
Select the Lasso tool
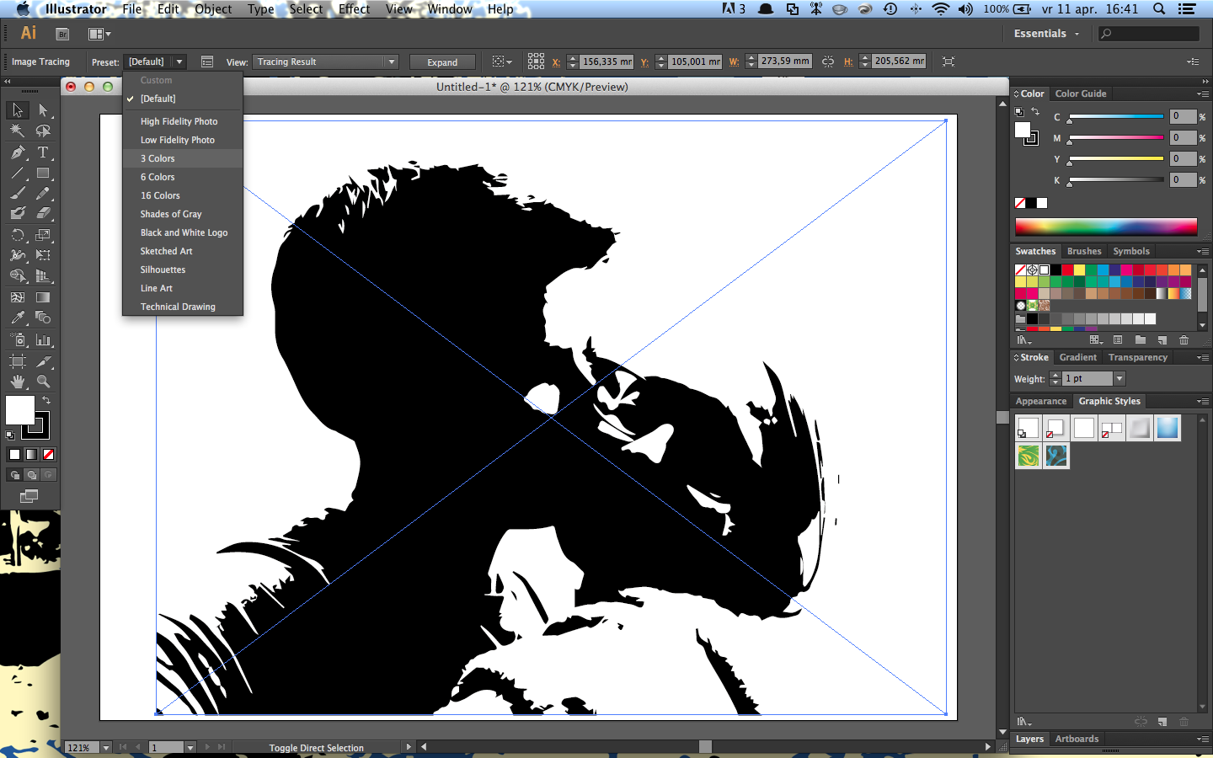(43, 131)
